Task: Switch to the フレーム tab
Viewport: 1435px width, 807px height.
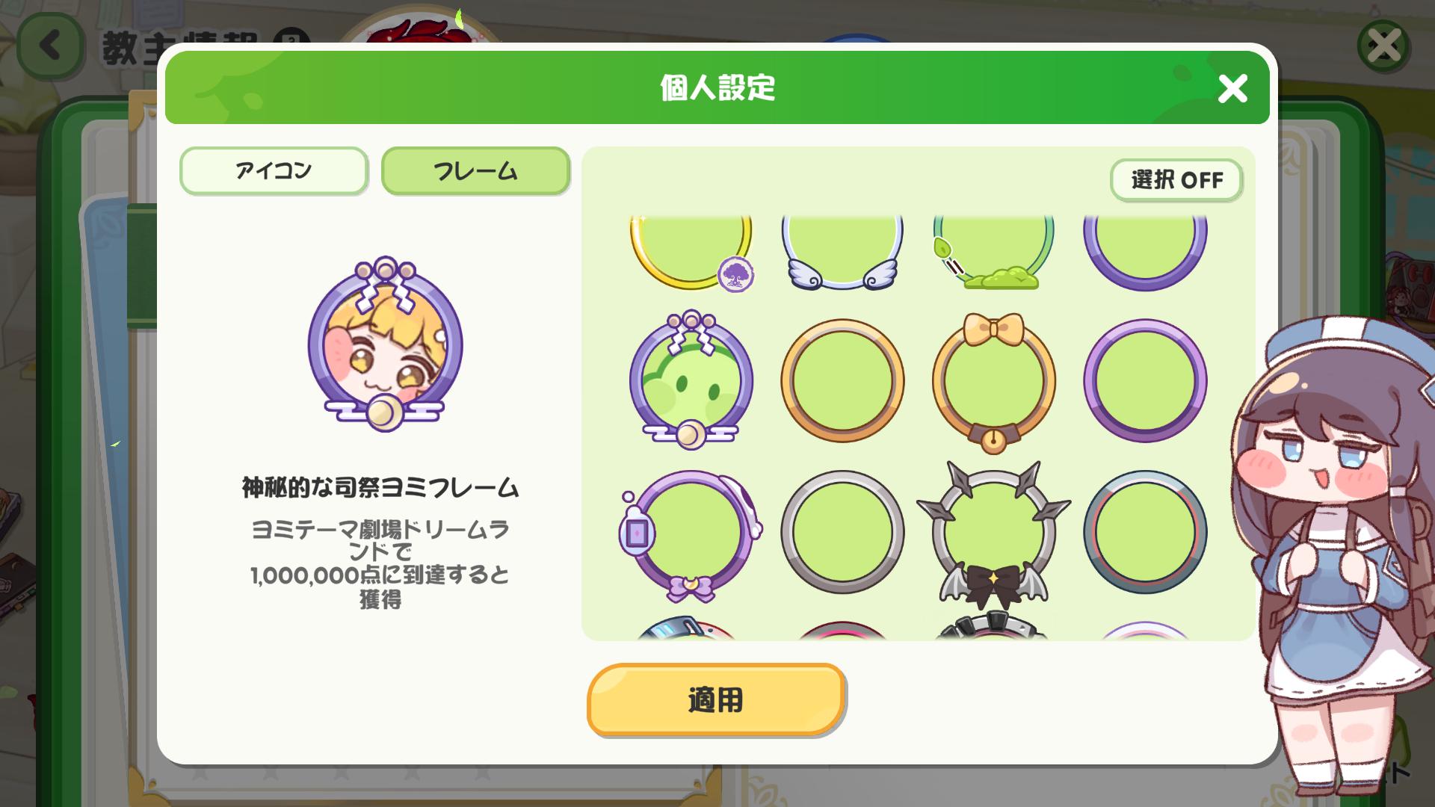Action: point(475,171)
